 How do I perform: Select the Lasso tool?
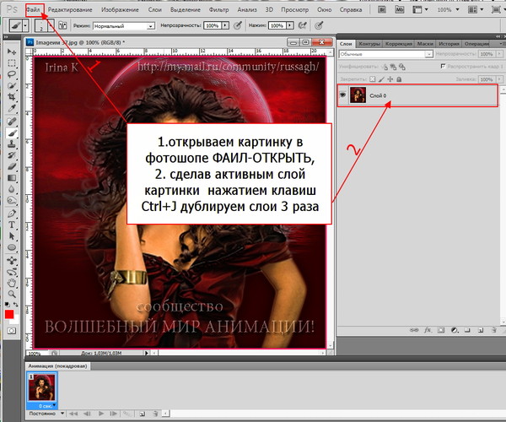(x=12, y=74)
